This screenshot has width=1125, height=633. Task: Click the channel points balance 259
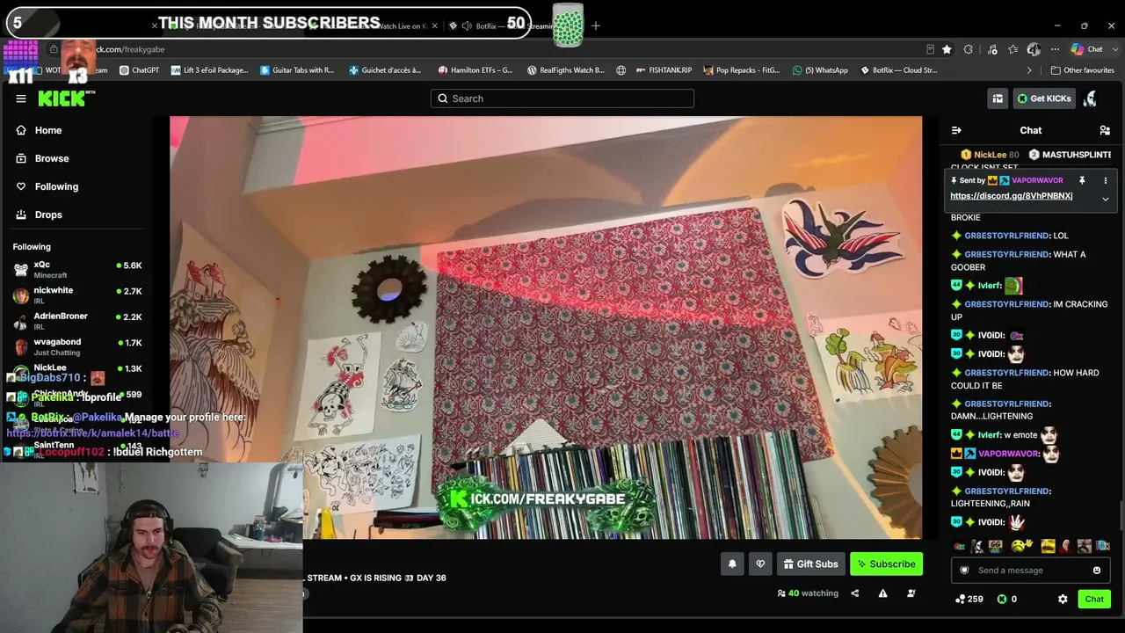coord(969,599)
